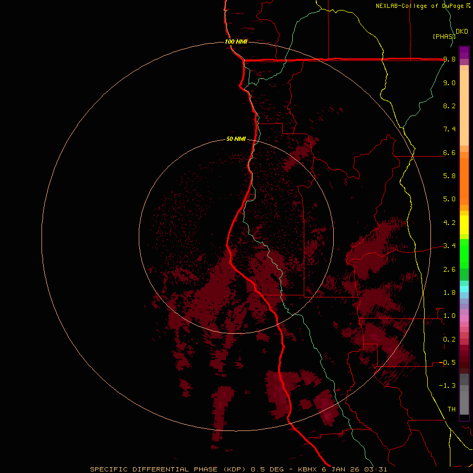Pick the gray segment beside -1.3

464,388
